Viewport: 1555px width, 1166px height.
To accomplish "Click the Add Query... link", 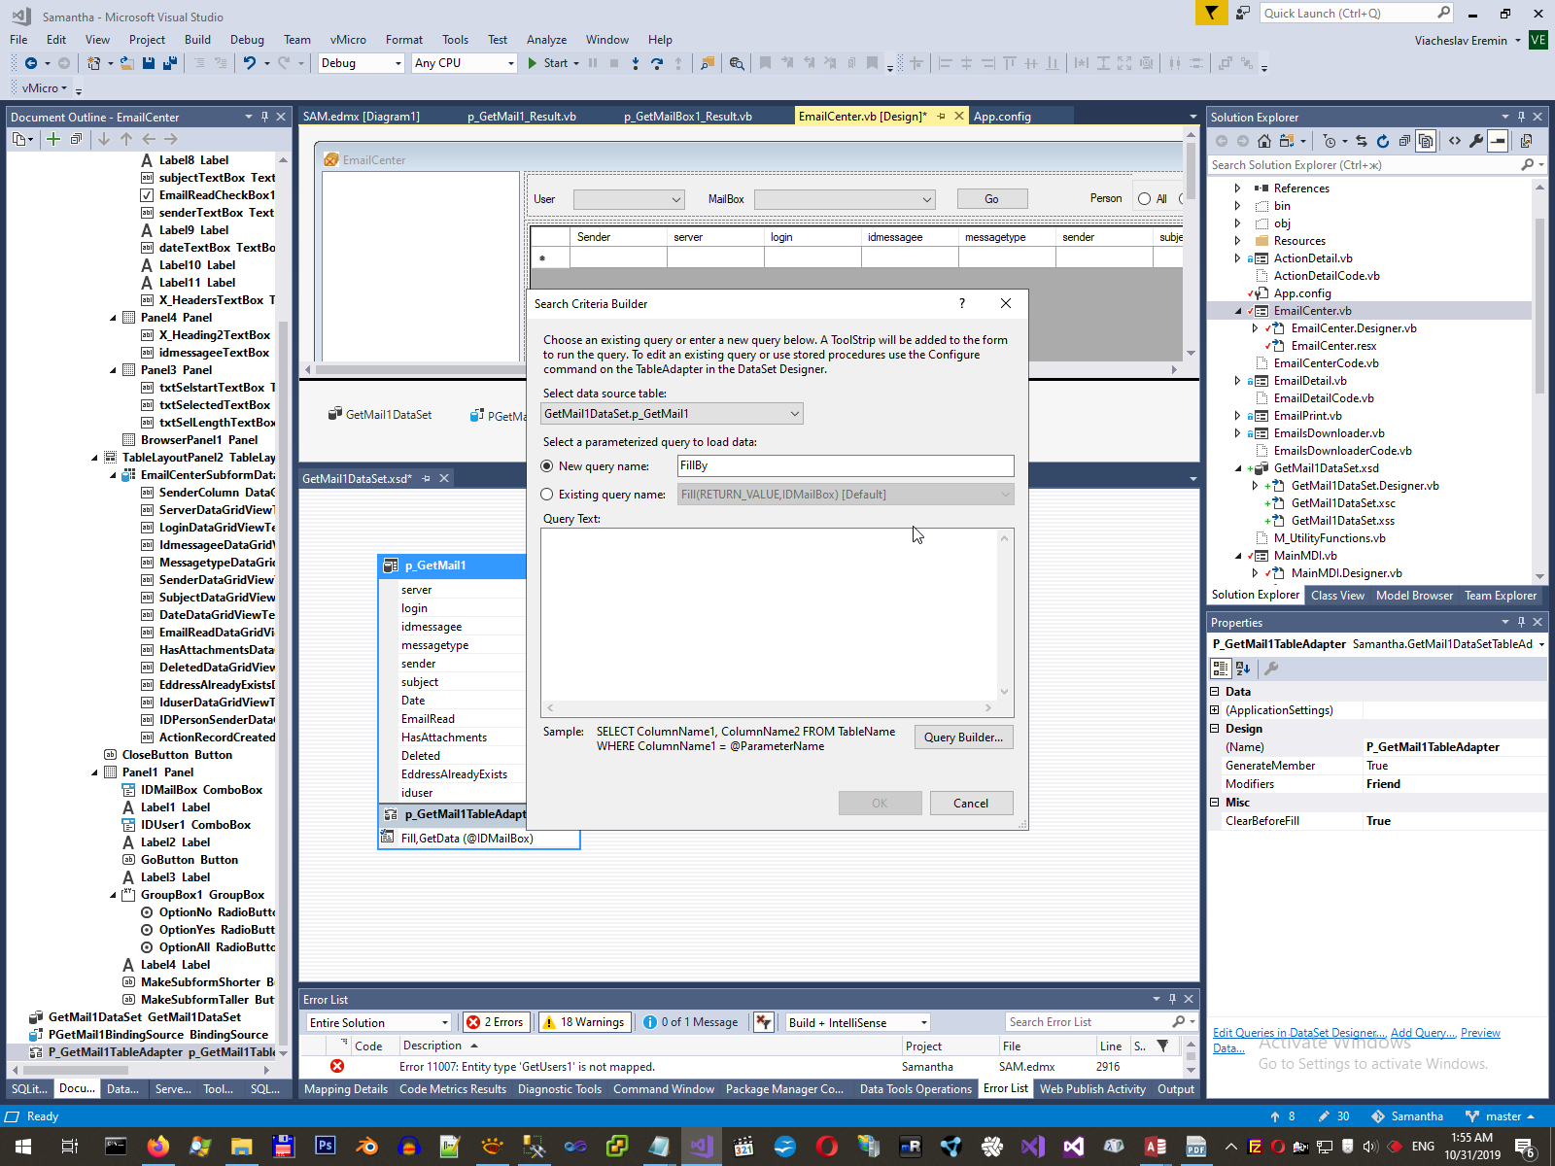I will [x=1423, y=1033].
